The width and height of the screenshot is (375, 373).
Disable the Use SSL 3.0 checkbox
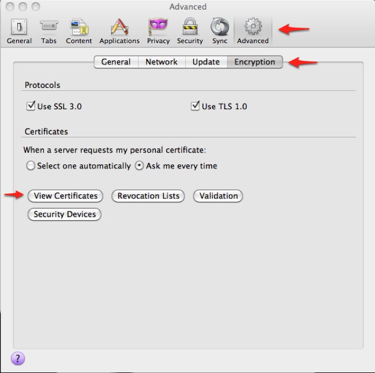coord(31,106)
